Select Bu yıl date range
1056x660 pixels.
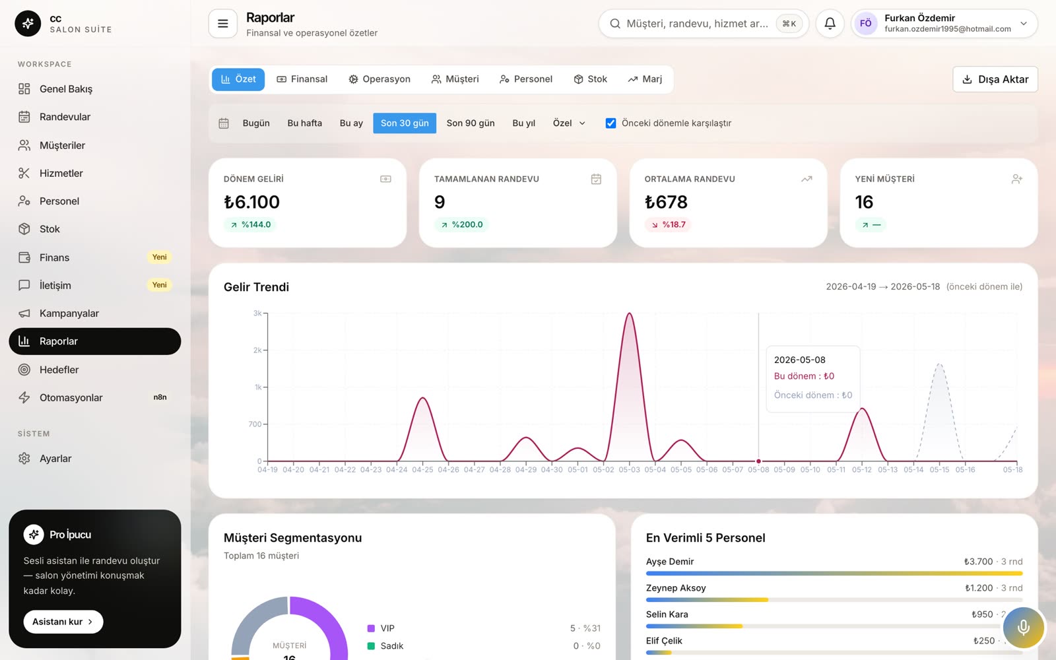[x=524, y=123]
